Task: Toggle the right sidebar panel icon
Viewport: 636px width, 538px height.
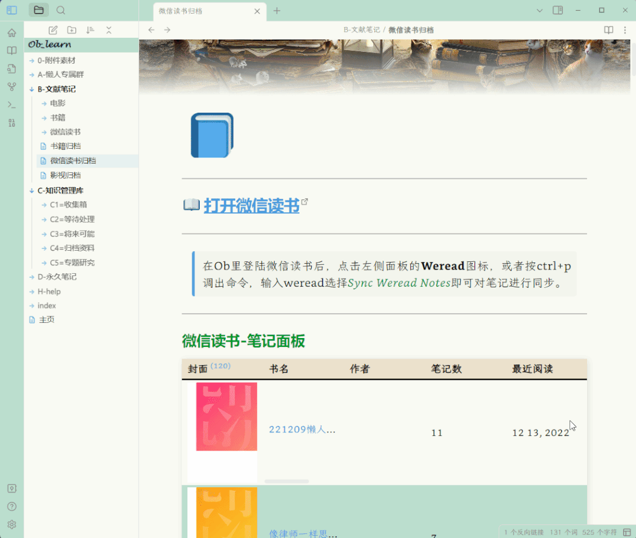Action: pyautogui.click(x=558, y=10)
